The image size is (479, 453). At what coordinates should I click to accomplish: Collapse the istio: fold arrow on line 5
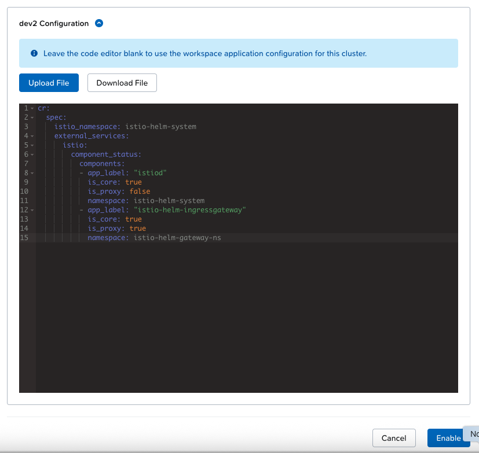pyautogui.click(x=32, y=145)
